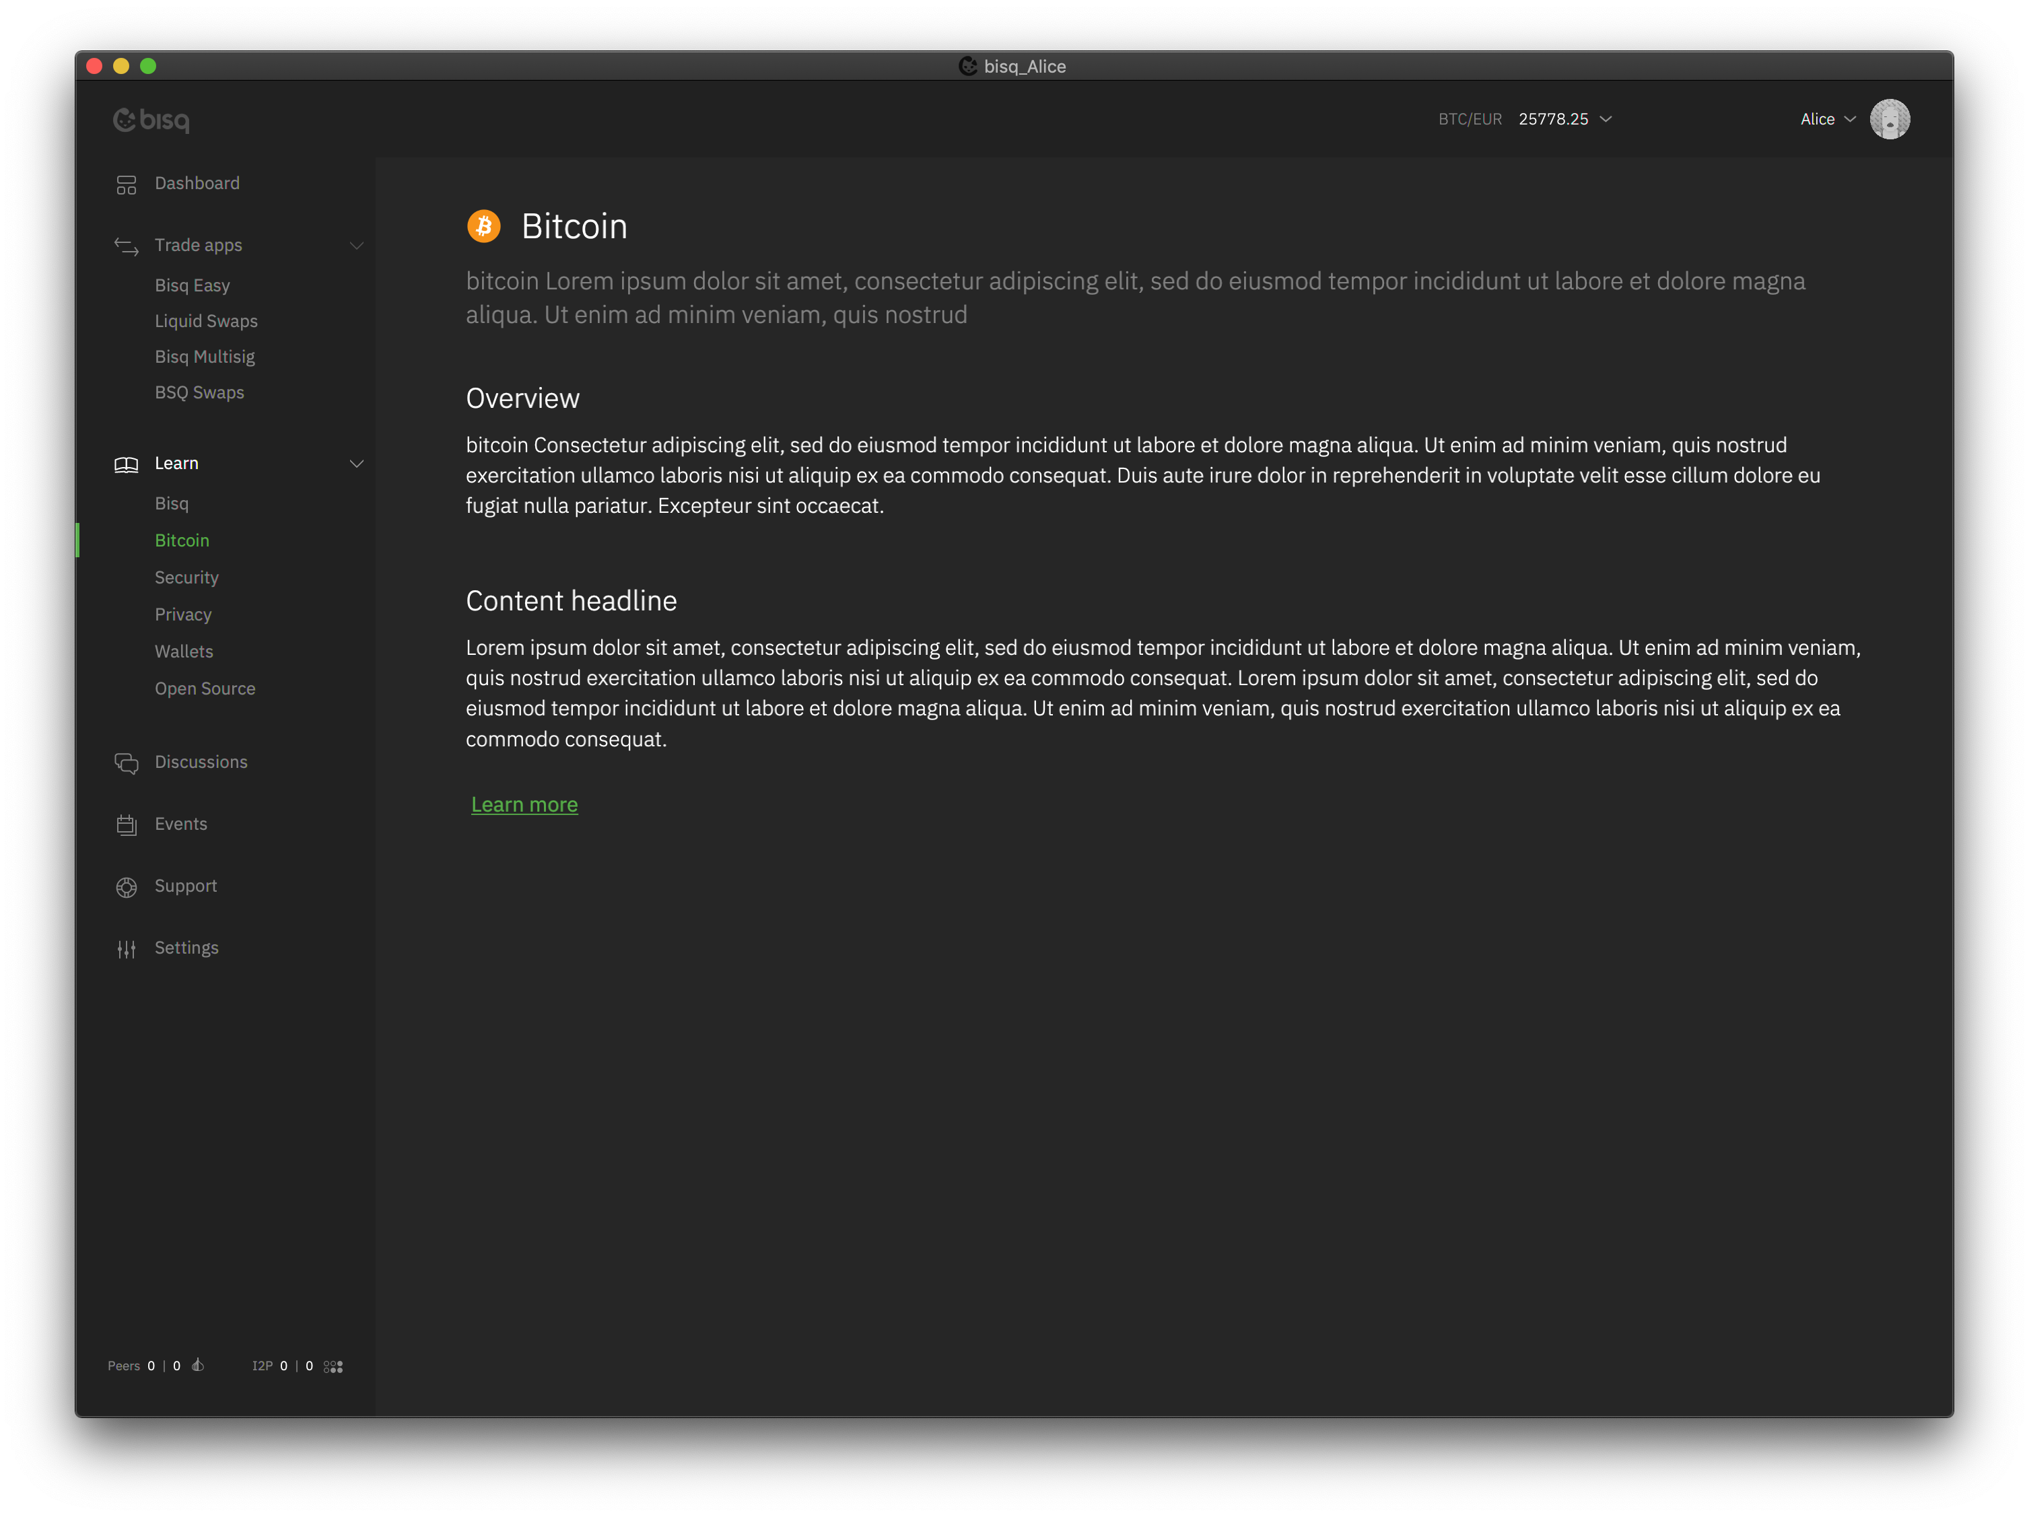The image size is (2029, 1517).
Task: Select Open Source under Learn
Action: [x=205, y=689]
